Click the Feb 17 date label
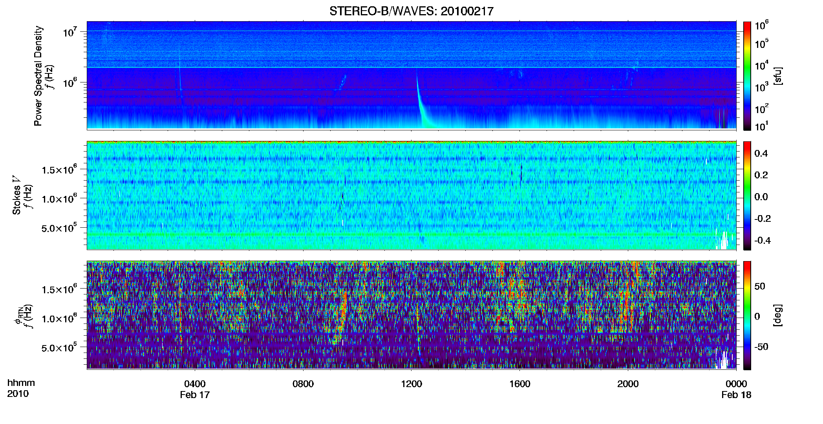Screen dimensions: 823x424 click(x=195, y=395)
